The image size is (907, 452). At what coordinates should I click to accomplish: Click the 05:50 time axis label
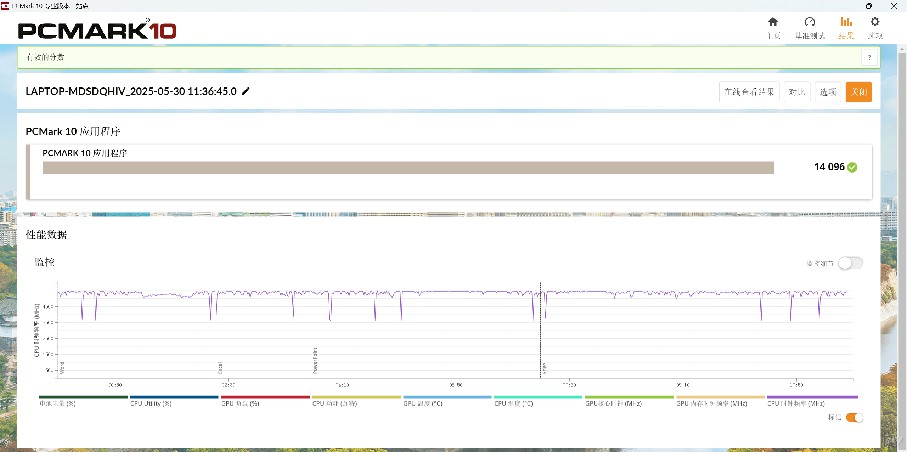point(456,385)
